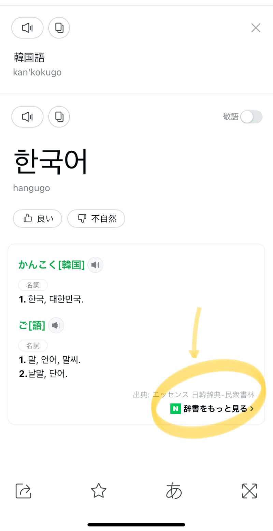Tap 辞書をもっと見る to view more

coord(215,408)
